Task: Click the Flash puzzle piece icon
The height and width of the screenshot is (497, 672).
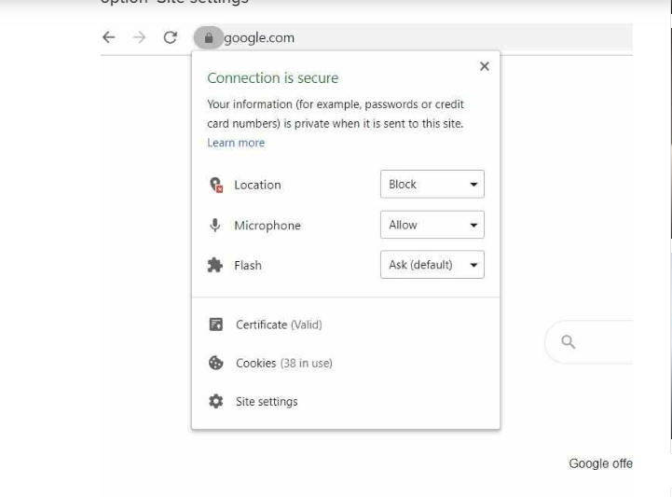Action: point(215,266)
